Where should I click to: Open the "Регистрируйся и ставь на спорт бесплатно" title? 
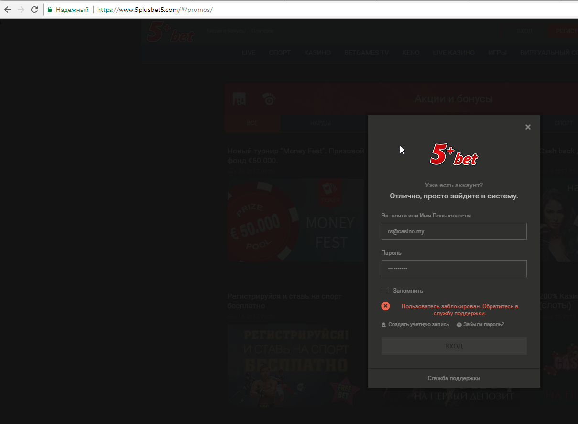click(284, 301)
